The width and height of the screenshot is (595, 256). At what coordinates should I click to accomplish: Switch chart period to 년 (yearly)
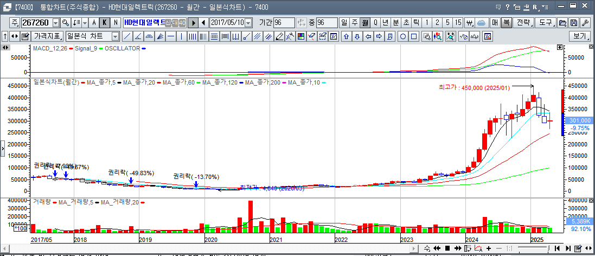tap(386, 23)
